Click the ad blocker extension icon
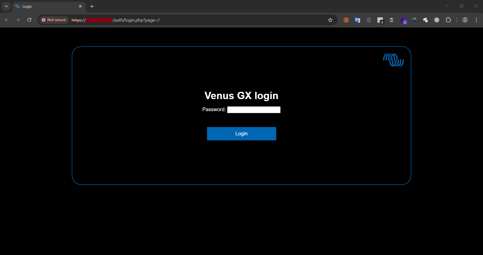 (346, 20)
